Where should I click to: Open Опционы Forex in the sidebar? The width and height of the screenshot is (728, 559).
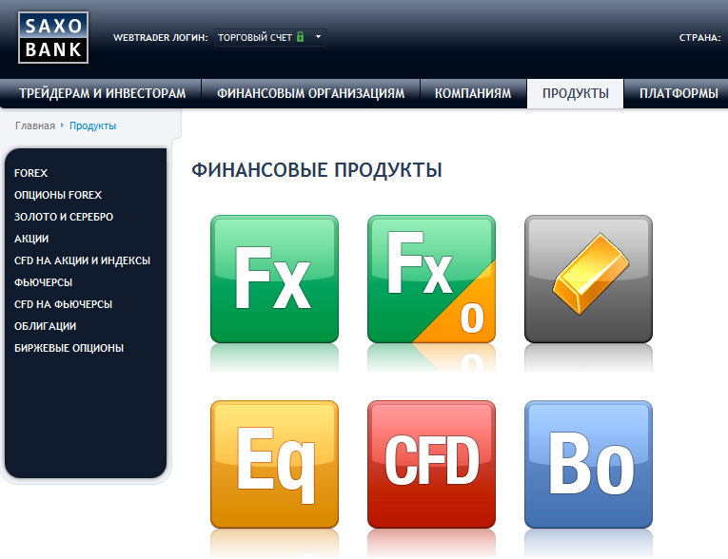point(58,195)
